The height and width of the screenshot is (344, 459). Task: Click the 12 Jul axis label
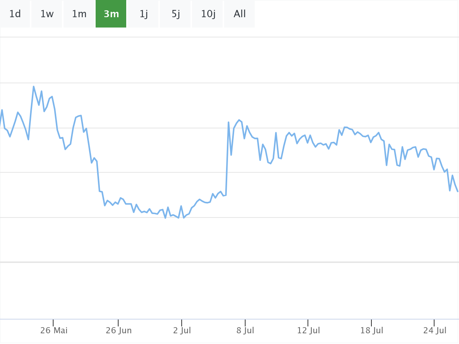309,330
